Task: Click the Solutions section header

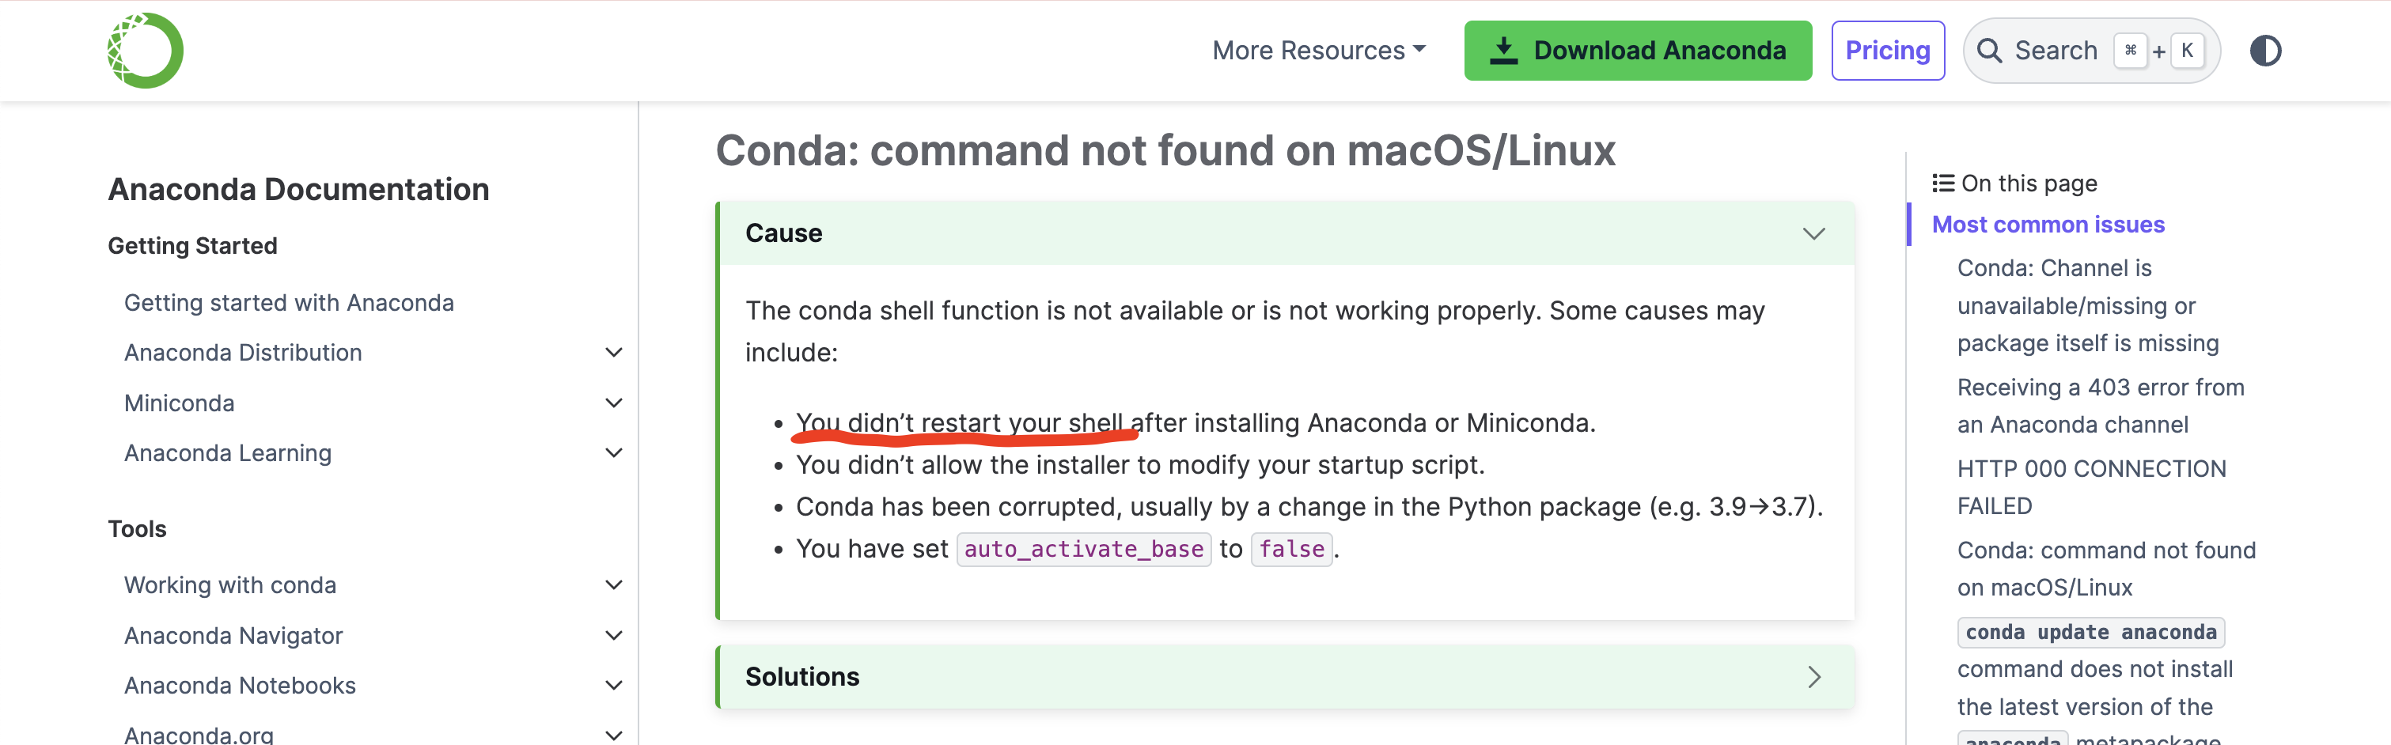Action: (1286, 676)
